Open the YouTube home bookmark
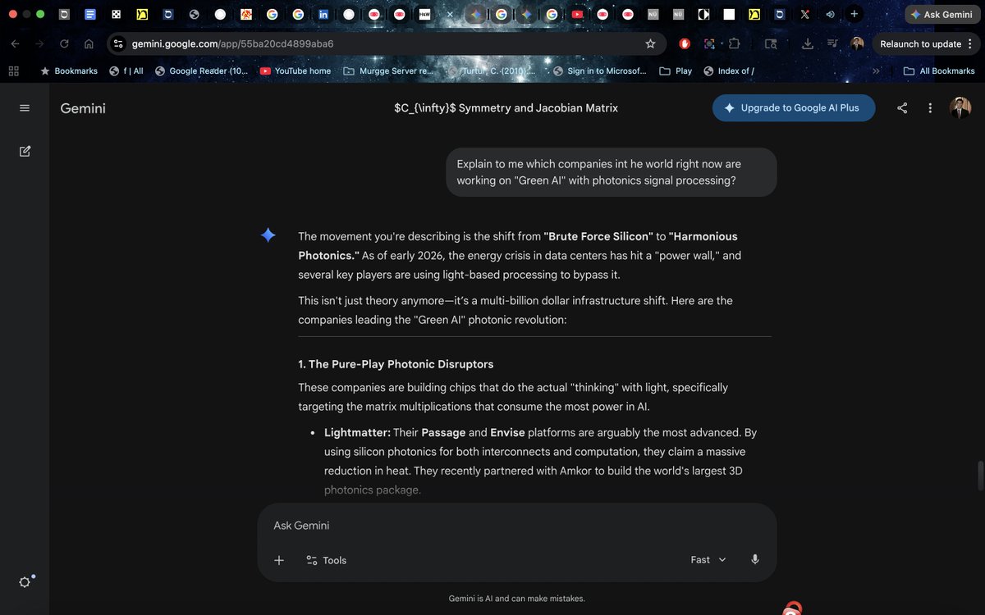Screen dimensions: 985x615 tap(295, 71)
